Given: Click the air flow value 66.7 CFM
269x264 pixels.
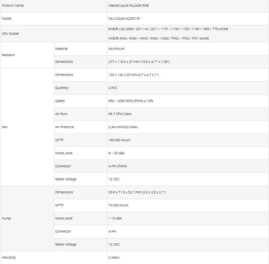Looking at the screenshot, I should 120,114.
